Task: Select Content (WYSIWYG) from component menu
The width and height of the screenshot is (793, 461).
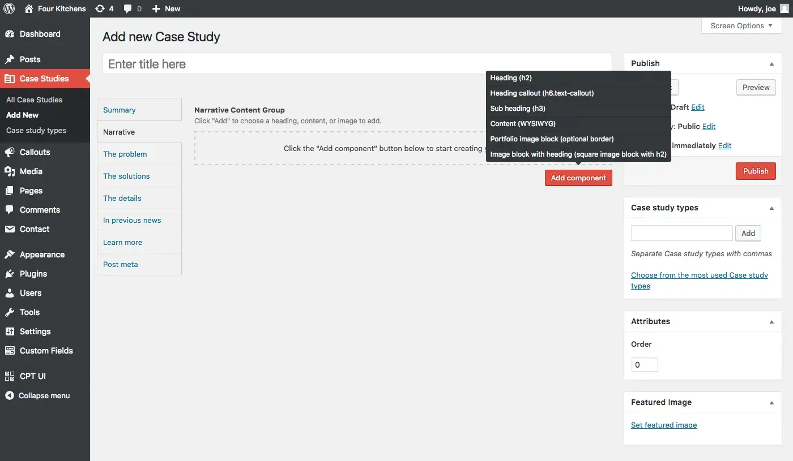Action: click(x=522, y=123)
